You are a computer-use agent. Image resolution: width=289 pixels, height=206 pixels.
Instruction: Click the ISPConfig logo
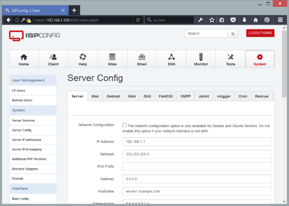(35, 36)
